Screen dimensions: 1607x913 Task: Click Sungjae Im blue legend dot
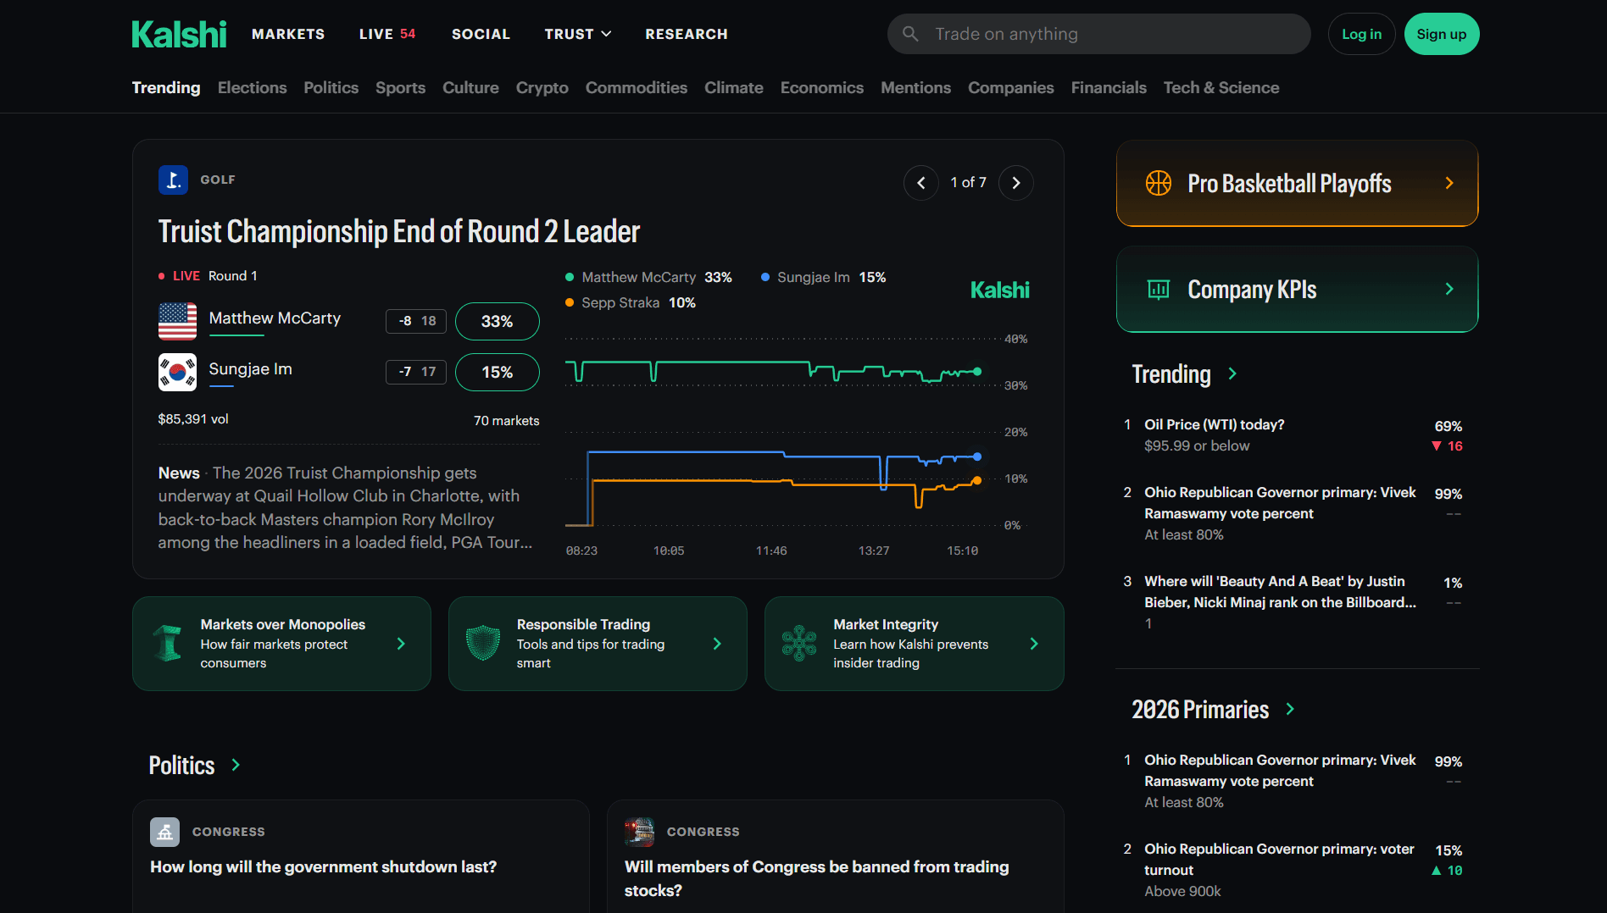click(x=765, y=277)
